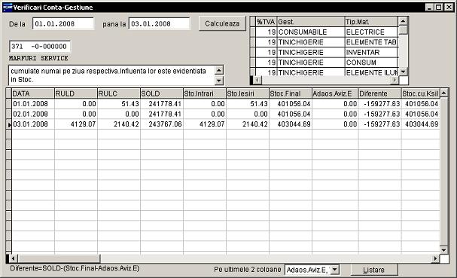Click the Tip.Mat column header
The image size is (457, 278).
[x=371, y=22]
